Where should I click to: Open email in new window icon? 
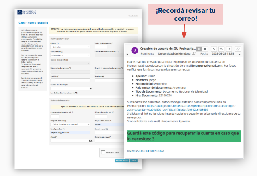click(x=238, y=49)
